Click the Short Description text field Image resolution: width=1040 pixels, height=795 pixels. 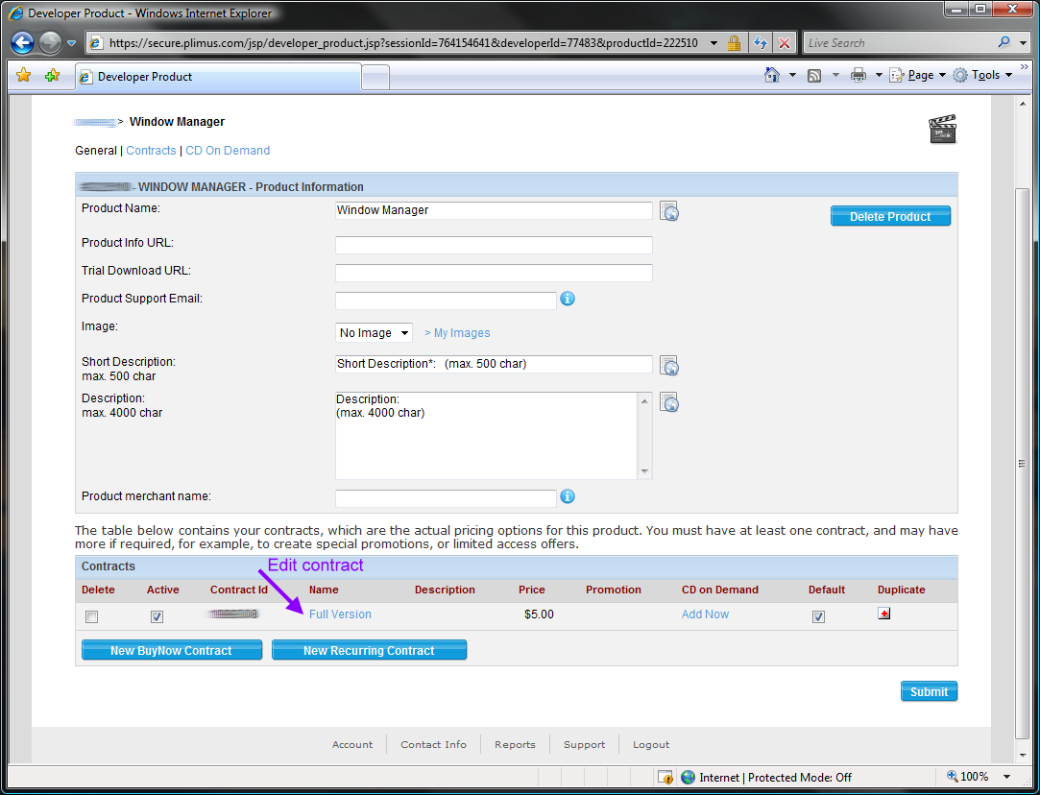494,364
